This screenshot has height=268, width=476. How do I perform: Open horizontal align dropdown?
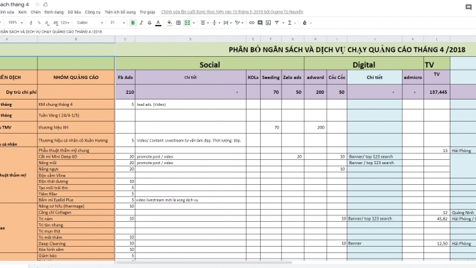[205, 23]
